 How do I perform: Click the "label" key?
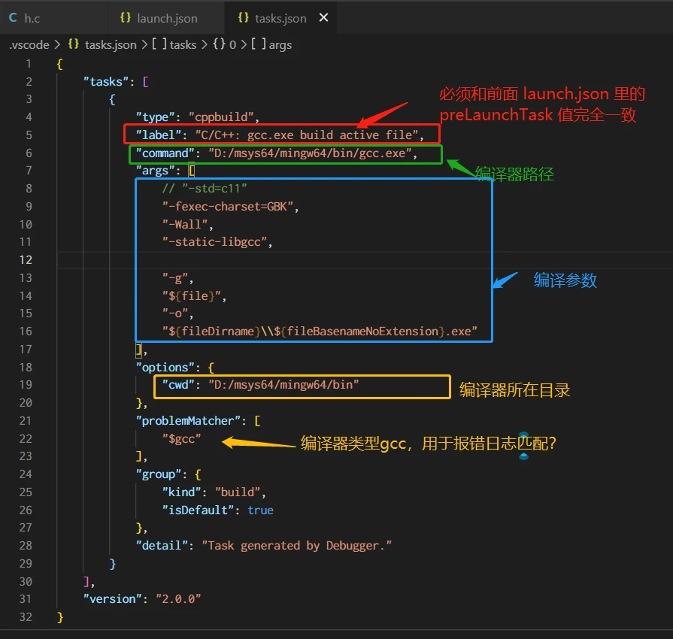(x=159, y=135)
